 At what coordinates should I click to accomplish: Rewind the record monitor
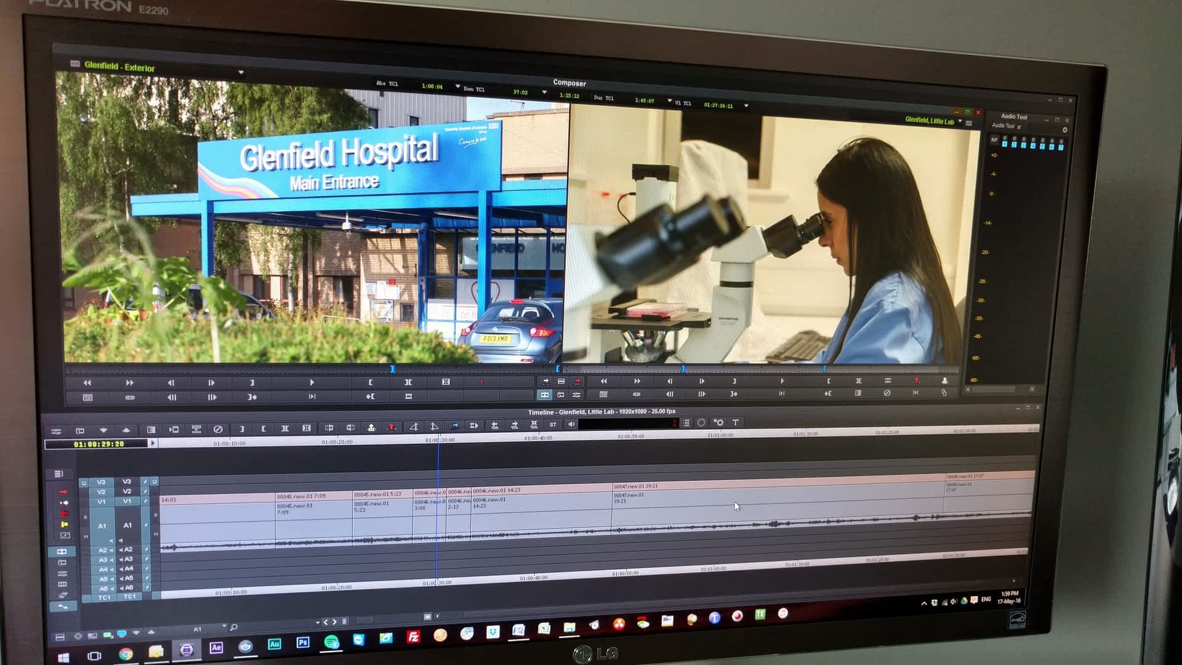603,382
